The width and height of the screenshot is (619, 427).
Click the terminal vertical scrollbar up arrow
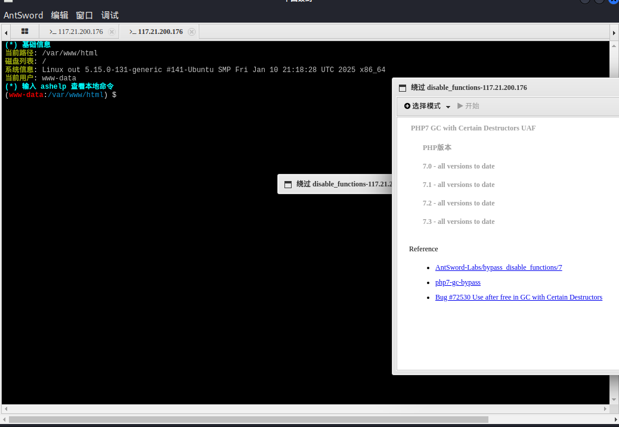tap(614, 46)
